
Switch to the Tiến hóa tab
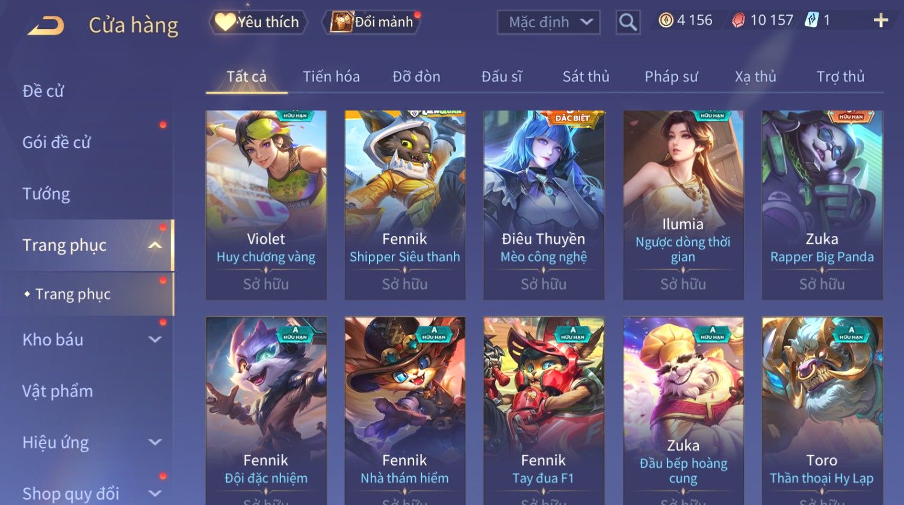(x=331, y=76)
